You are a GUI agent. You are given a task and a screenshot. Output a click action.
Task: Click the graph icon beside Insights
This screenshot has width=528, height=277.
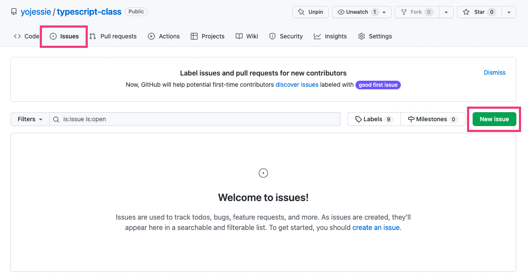[317, 36]
